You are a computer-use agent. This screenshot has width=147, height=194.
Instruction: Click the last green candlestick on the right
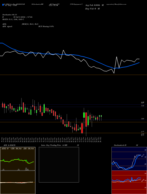[x=101, y=116]
